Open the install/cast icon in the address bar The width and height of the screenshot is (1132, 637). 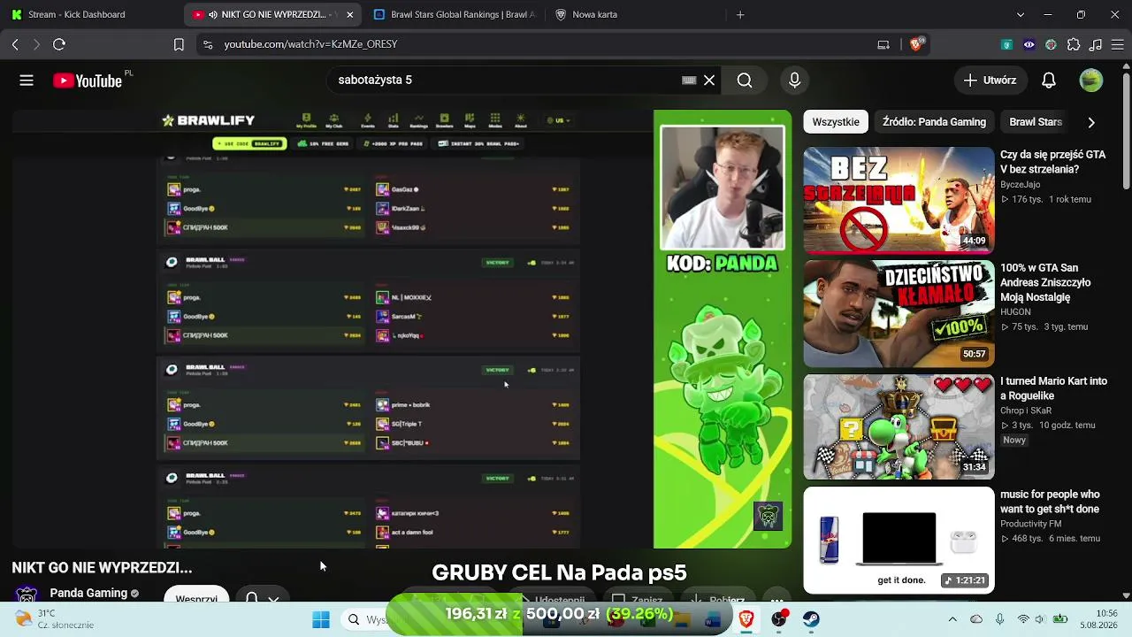(883, 44)
